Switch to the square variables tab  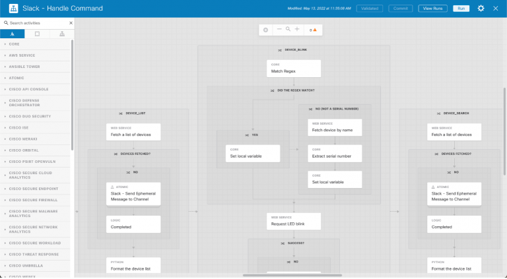37,34
